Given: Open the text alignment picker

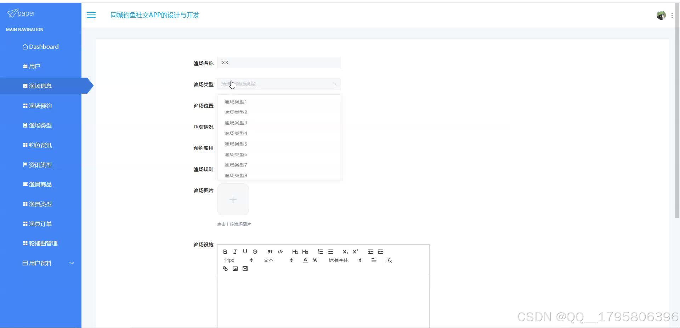Looking at the screenshot, I should pyautogui.click(x=374, y=260).
